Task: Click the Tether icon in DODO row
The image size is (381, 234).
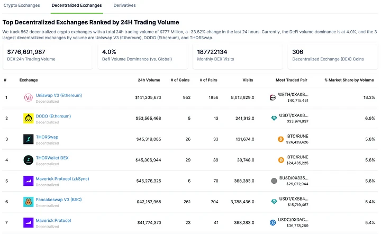Action: [x=274, y=119]
